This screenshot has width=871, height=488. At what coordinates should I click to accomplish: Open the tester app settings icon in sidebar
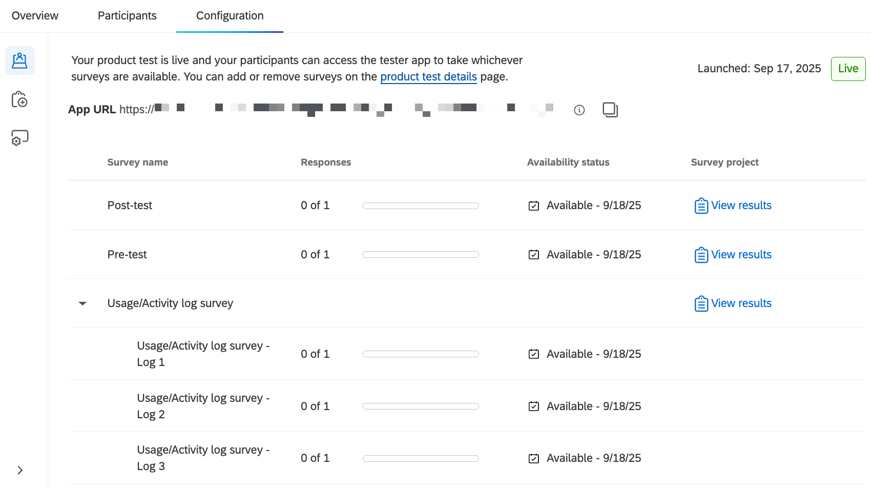19,137
